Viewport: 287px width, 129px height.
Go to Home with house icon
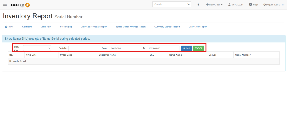coord(9,27)
